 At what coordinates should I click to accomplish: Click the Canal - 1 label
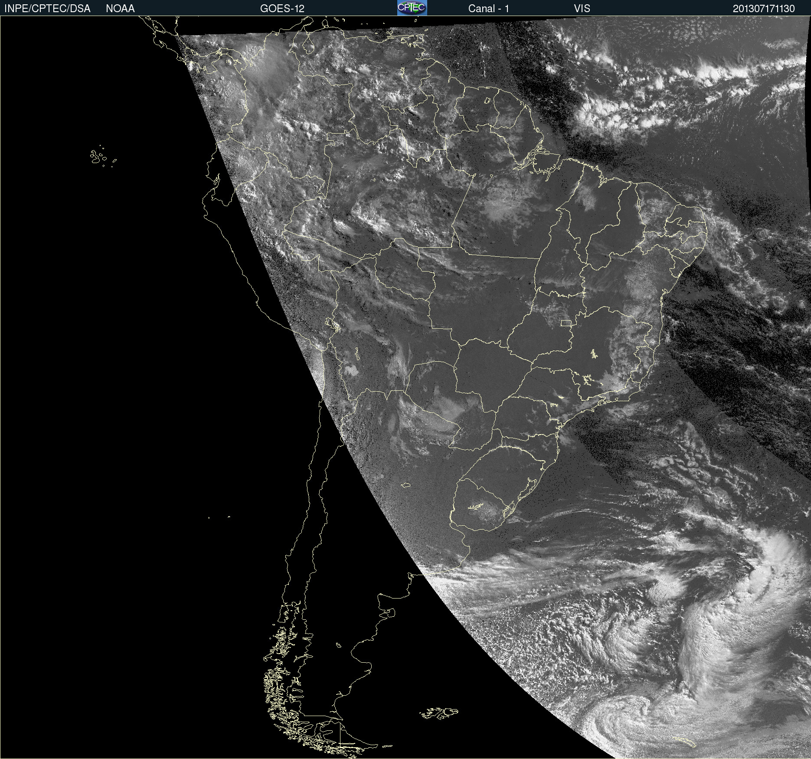(x=489, y=9)
